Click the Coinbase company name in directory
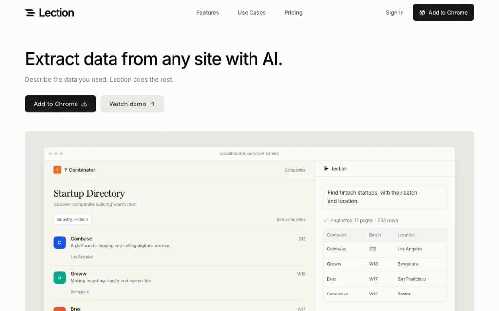The height and width of the screenshot is (311, 499). 81,239
